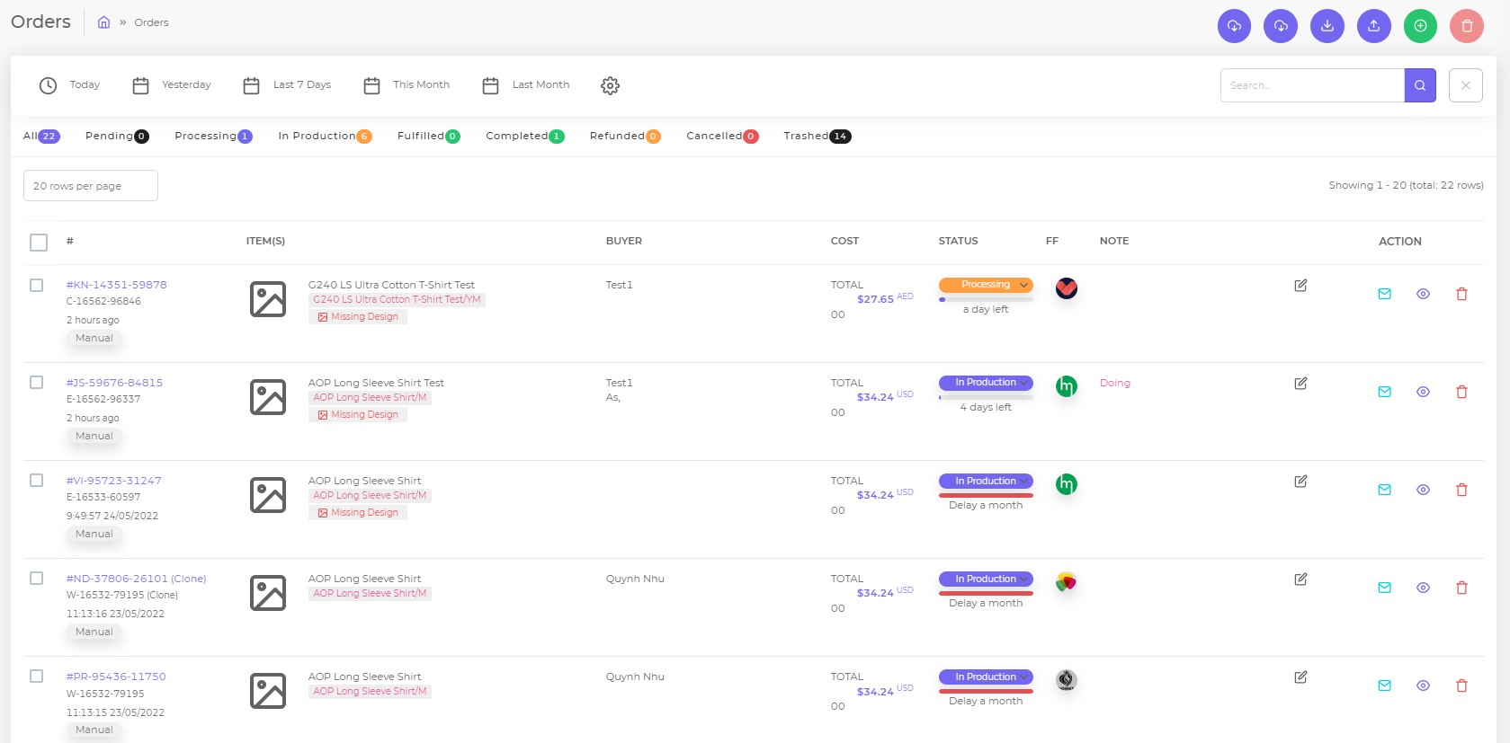Edit note for order VI-95723-31247
Screen dimensions: 1510x743
click(x=1300, y=482)
